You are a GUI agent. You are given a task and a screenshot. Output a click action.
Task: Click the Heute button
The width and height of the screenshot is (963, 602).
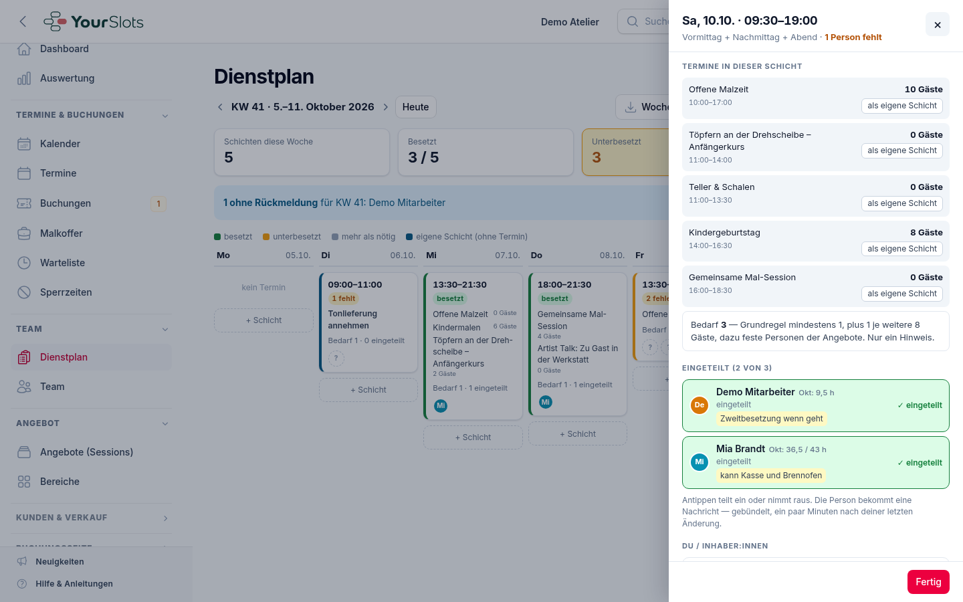click(x=416, y=107)
